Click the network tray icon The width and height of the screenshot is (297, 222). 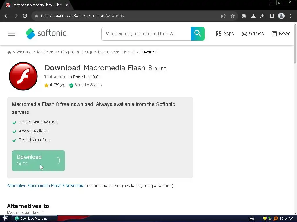[x=270, y=219]
